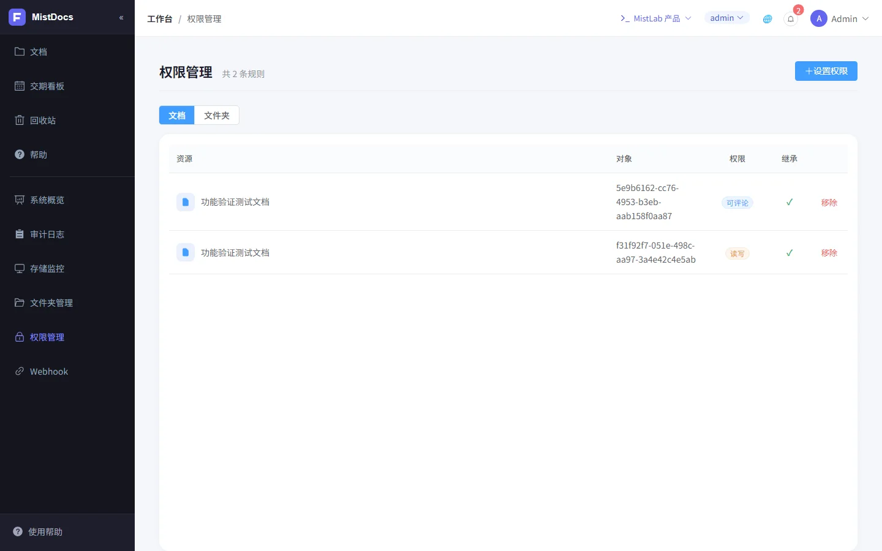Click the 共 2 条规则 count text
The height and width of the screenshot is (551, 882).
pyautogui.click(x=243, y=74)
